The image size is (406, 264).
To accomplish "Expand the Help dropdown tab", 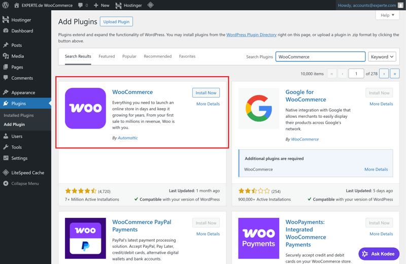I will pyautogui.click(x=387, y=15).
